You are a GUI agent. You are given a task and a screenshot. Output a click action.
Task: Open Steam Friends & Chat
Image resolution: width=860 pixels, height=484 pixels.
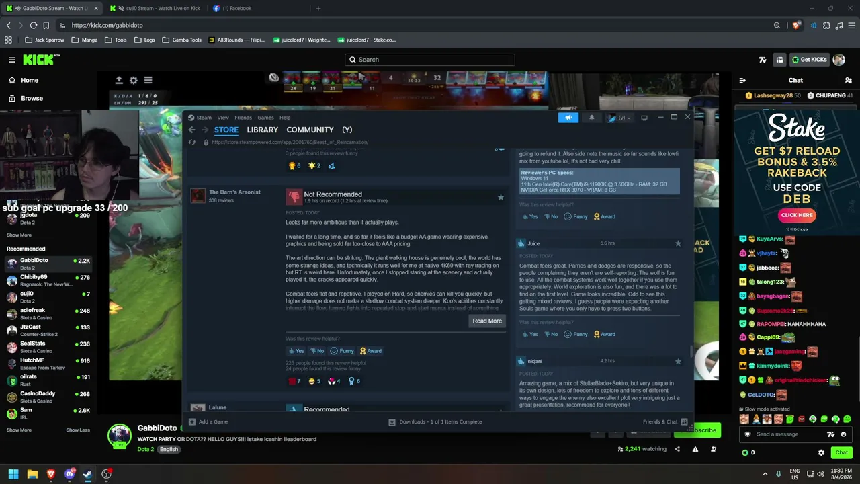point(665,421)
